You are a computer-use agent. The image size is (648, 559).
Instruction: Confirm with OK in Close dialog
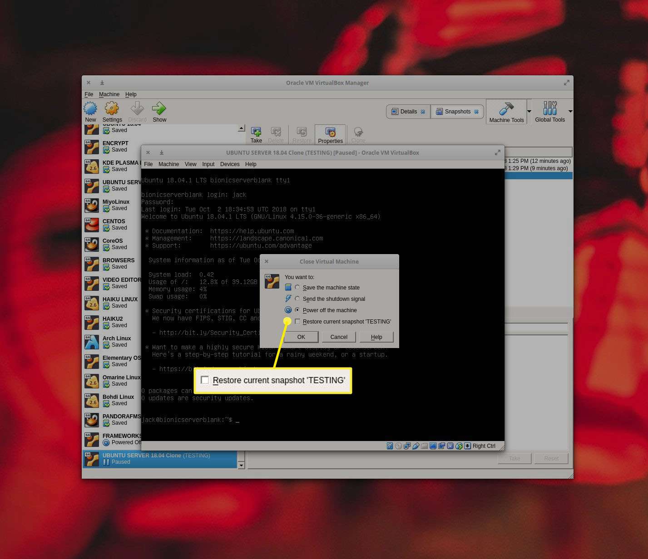[x=301, y=337]
